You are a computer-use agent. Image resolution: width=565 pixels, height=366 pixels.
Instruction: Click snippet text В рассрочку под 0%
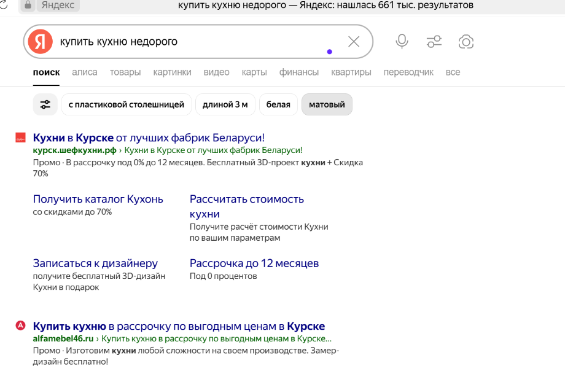pos(104,163)
